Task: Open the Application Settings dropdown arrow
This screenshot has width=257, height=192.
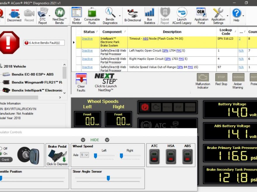Action: (227, 16)
